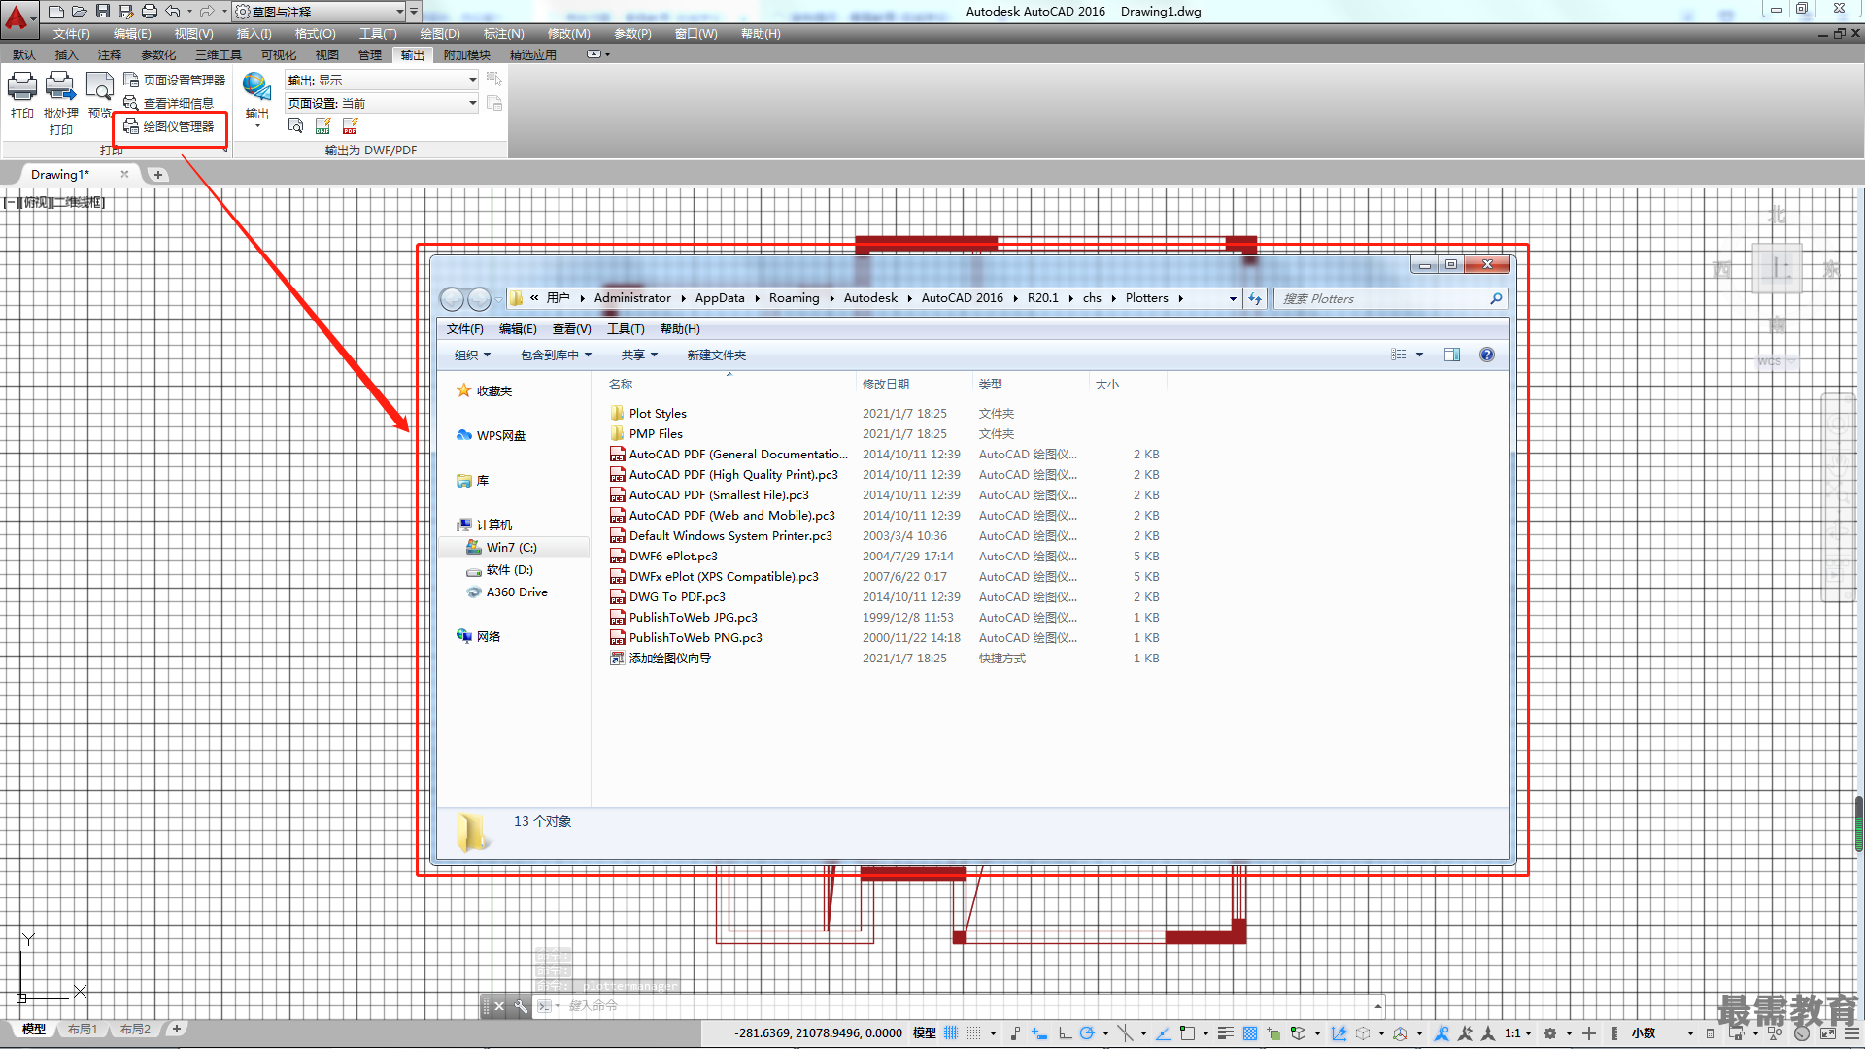Click the refresh icon beside Plotters address bar
The width and height of the screenshot is (1865, 1049).
[x=1255, y=298]
